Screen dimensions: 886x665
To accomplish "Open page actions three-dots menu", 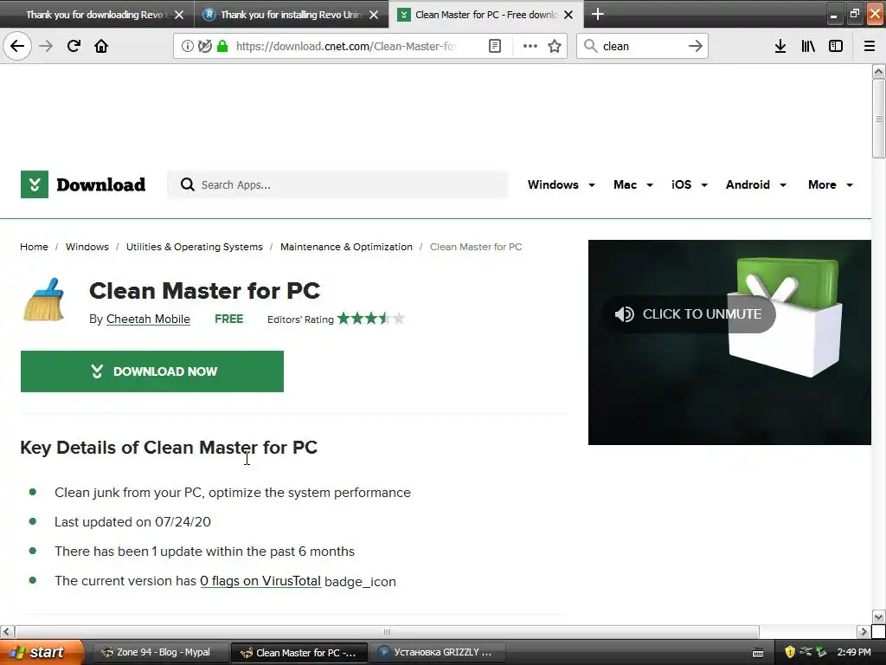I will [530, 46].
